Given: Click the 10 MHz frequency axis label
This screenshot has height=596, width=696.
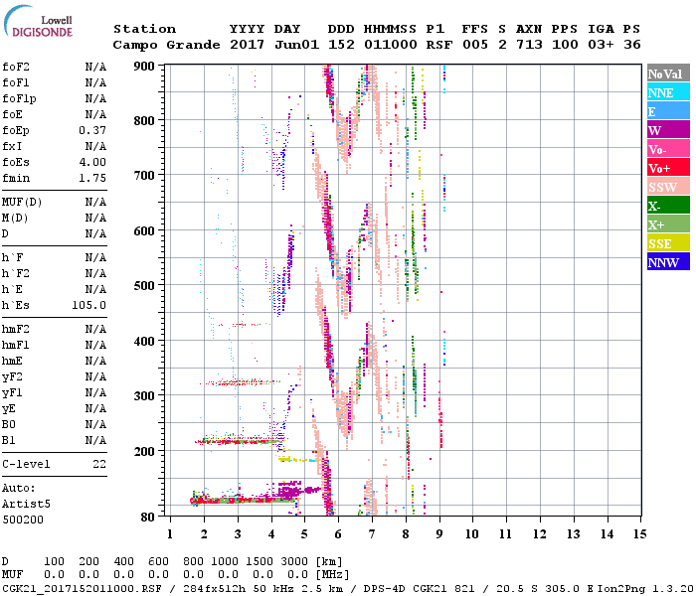Looking at the screenshot, I should click(x=472, y=534).
